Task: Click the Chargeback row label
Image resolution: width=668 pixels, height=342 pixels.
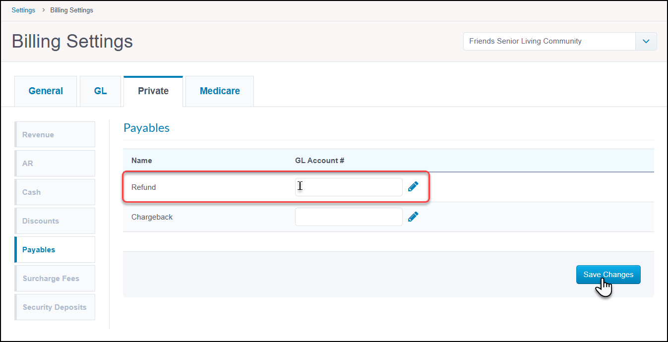Action: click(152, 217)
